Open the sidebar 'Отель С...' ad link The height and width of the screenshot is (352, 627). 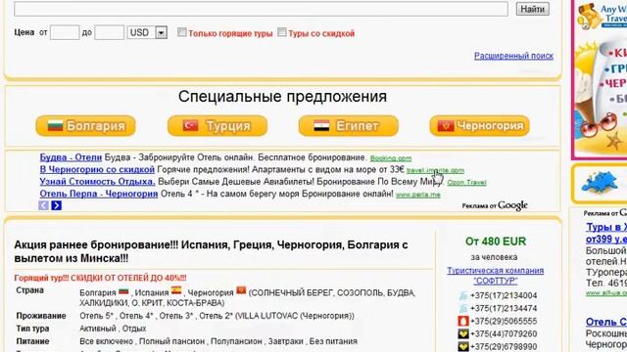tap(606, 322)
